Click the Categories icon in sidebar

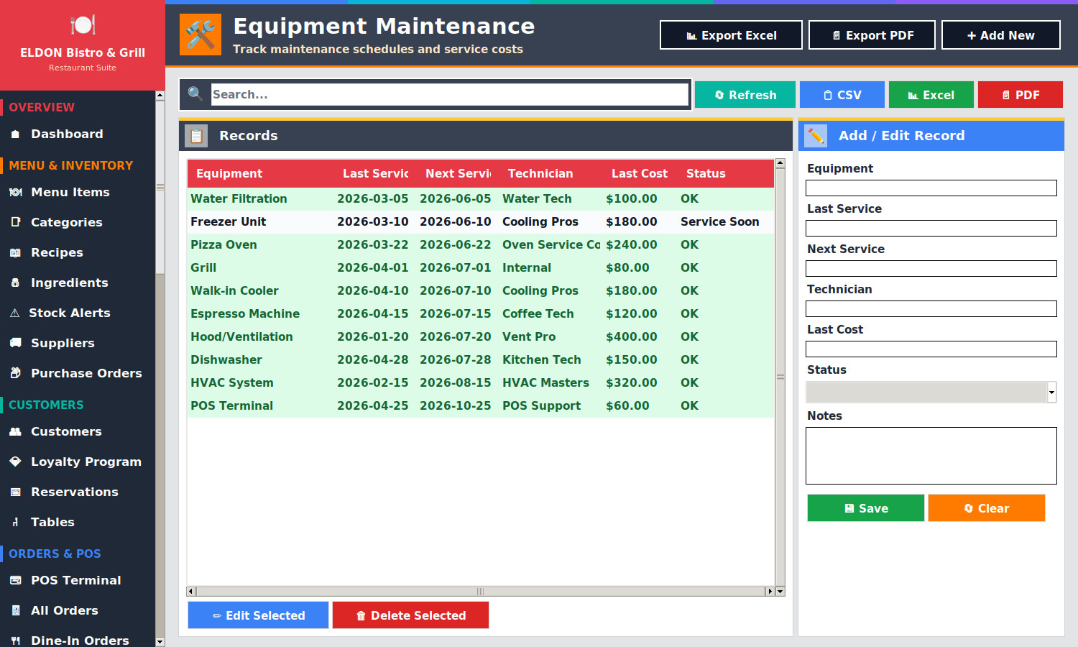click(16, 223)
